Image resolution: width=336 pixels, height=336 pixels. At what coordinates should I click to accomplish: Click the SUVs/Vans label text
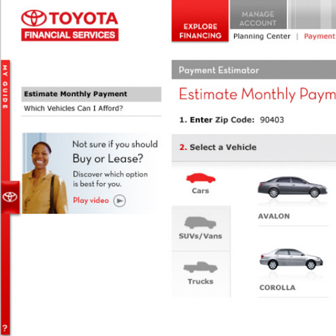tap(200, 236)
